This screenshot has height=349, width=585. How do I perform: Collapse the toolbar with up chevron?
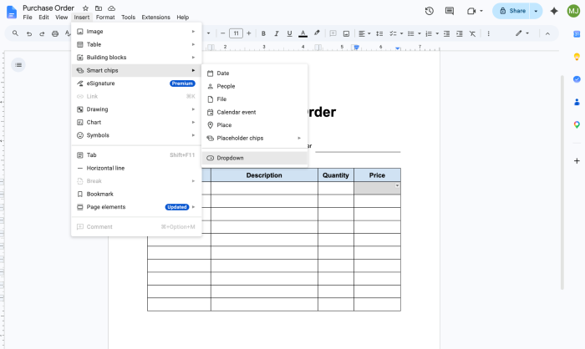pyautogui.click(x=547, y=33)
